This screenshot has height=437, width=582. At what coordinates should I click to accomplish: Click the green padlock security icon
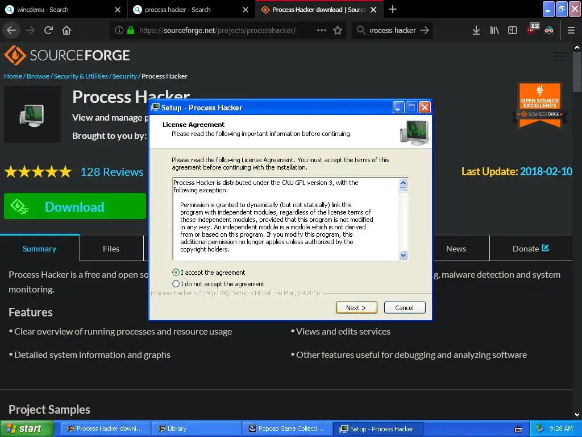[131, 30]
